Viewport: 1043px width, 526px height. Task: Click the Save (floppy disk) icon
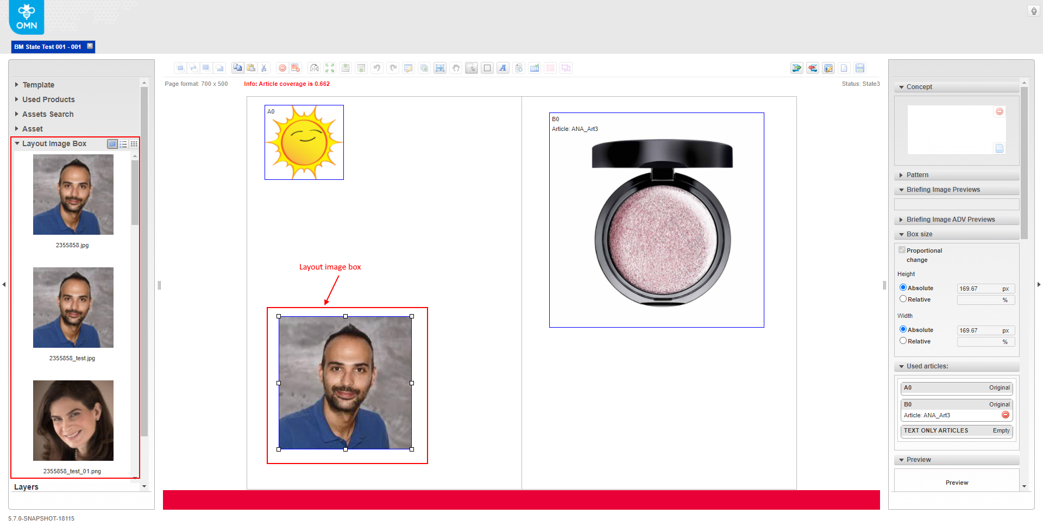tap(860, 68)
